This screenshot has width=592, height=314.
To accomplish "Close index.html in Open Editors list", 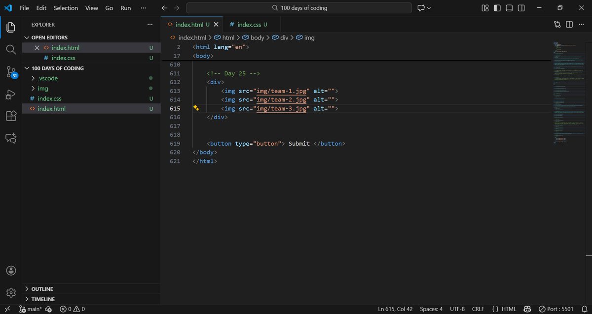I will coord(37,48).
